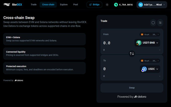The width and height of the screenshot is (171, 107).
Task: Click the Tether USDT token icon
Action: 139,43
